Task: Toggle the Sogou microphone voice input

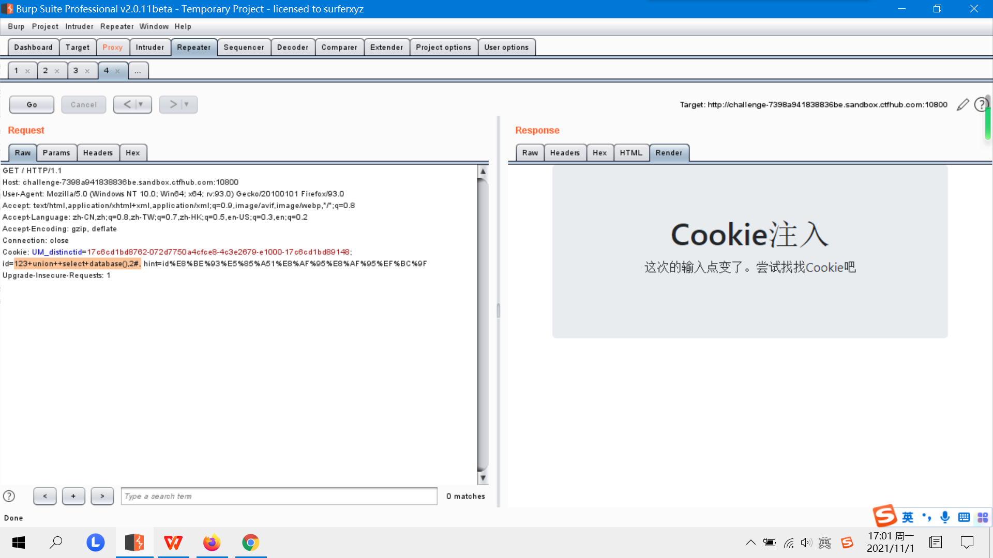Action: (945, 517)
